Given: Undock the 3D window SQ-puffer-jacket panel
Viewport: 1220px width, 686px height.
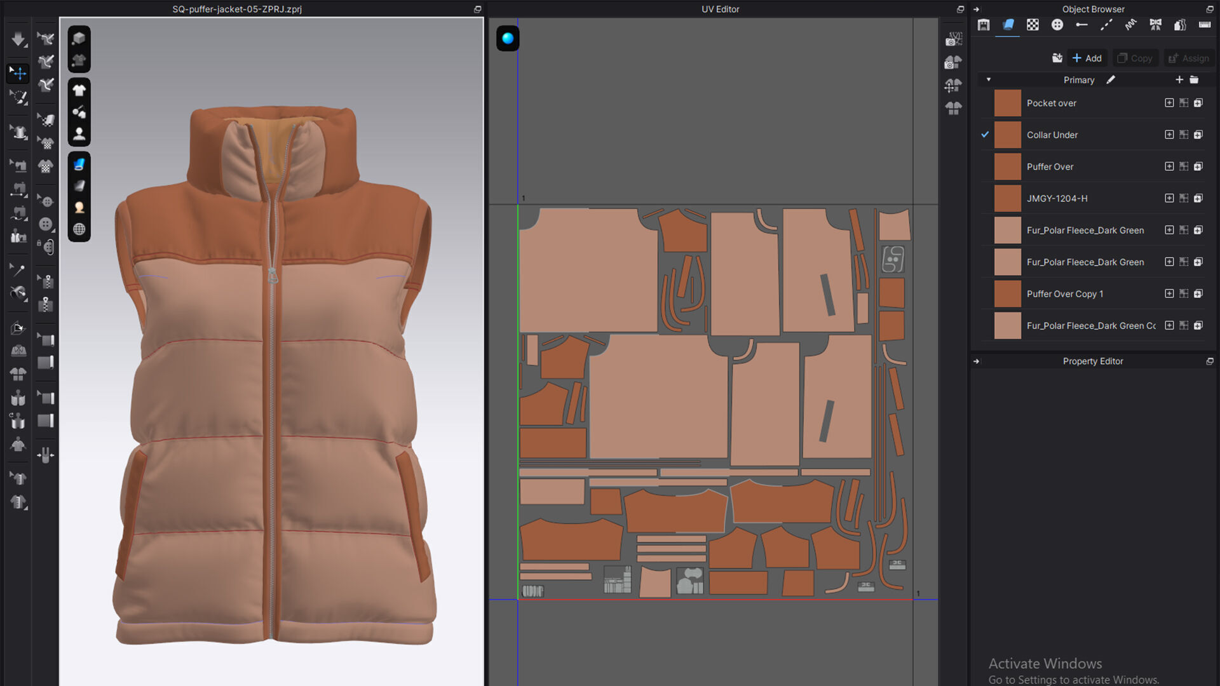Looking at the screenshot, I should (477, 9).
